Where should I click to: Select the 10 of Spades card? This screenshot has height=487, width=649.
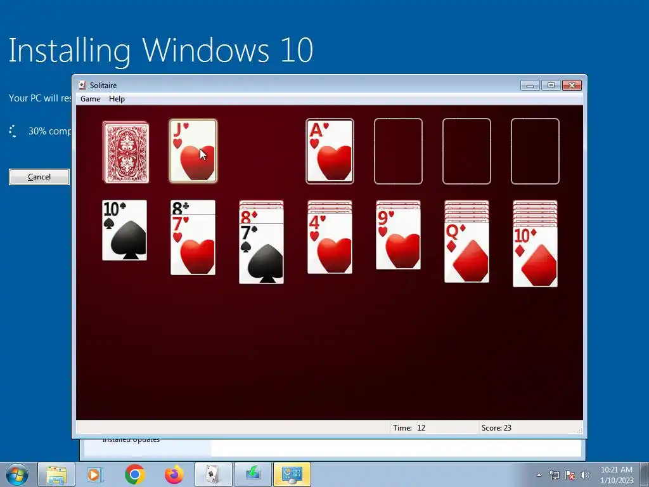pos(125,230)
